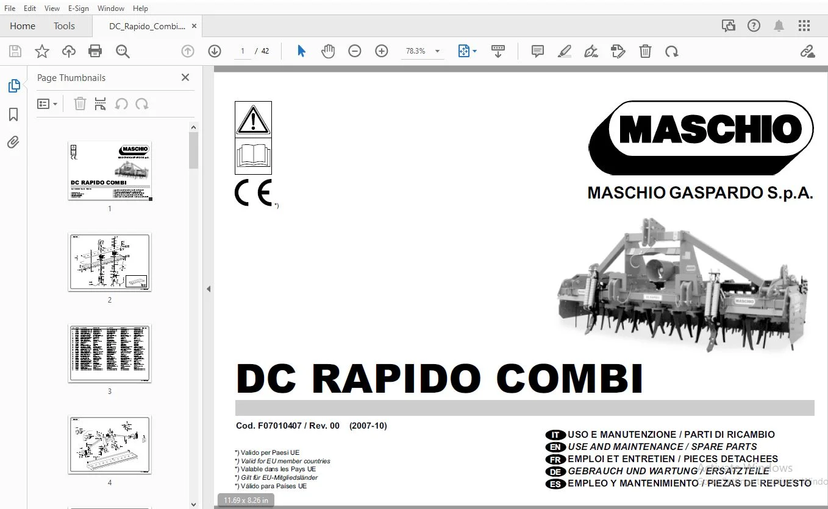
Task: Select the arrow selection tool
Action: pos(301,51)
